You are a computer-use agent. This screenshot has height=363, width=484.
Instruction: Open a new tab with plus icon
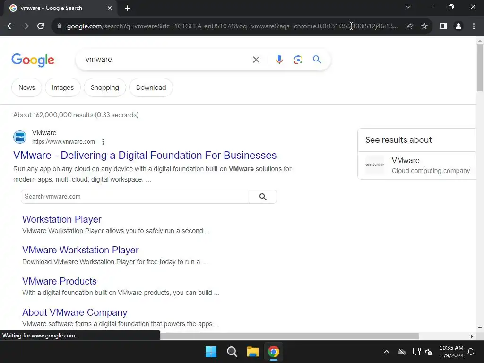click(x=128, y=8)
